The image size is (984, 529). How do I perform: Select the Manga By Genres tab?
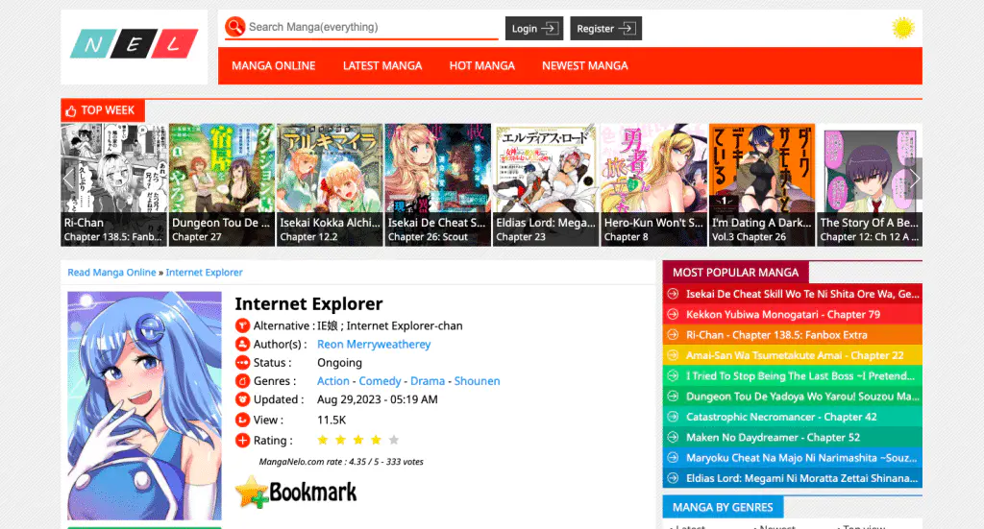coord(723,507)
